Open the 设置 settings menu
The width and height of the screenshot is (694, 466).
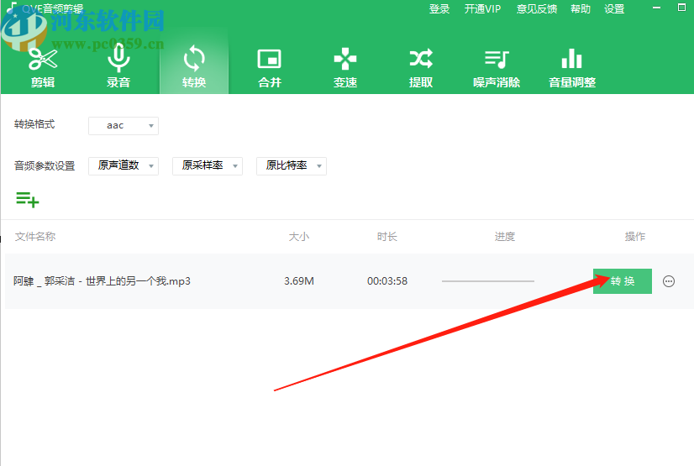614,9
